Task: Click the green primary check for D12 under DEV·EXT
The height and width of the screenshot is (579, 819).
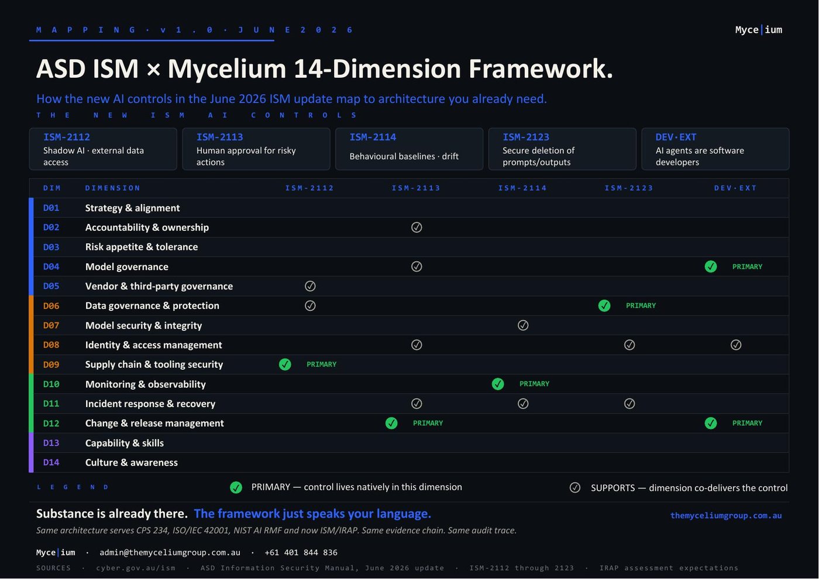Action: (711, 423)
